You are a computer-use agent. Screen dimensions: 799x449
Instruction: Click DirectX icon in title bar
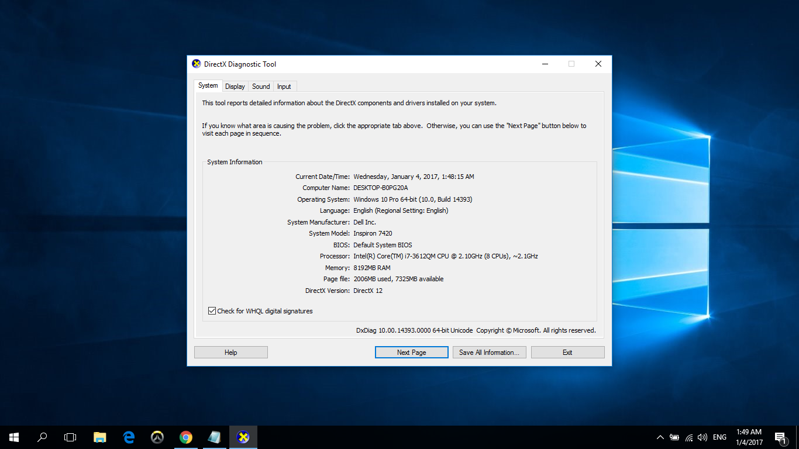pyautogui.click(x=197, y=64)
